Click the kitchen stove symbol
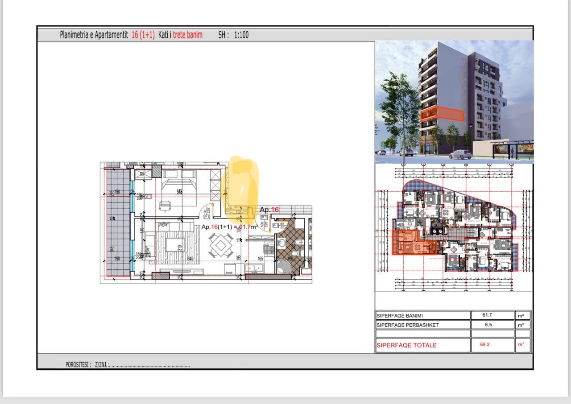 [269, 249]
